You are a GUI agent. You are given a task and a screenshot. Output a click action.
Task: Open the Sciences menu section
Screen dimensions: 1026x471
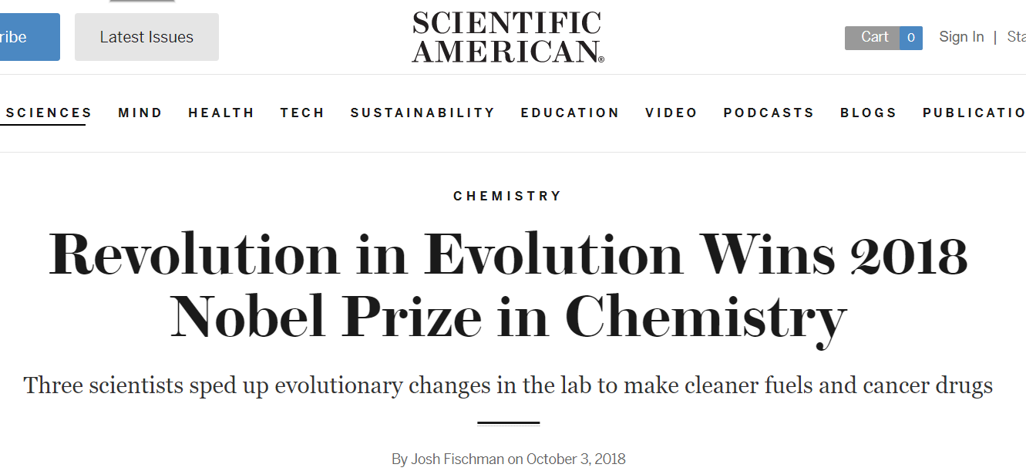pyautogui.click(x=49, y=113)
